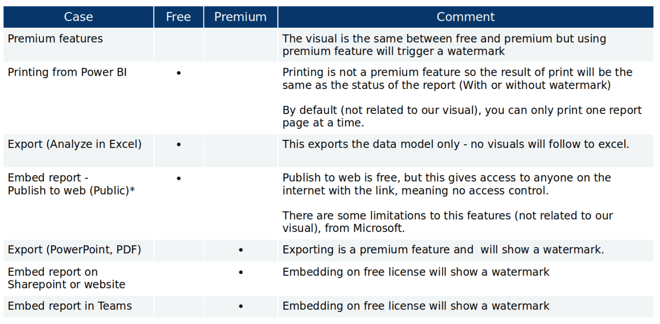Image resolution: width=660 pixels, height=324 pixels.
Task: Click the Premium column header
Action: [240, 17]
